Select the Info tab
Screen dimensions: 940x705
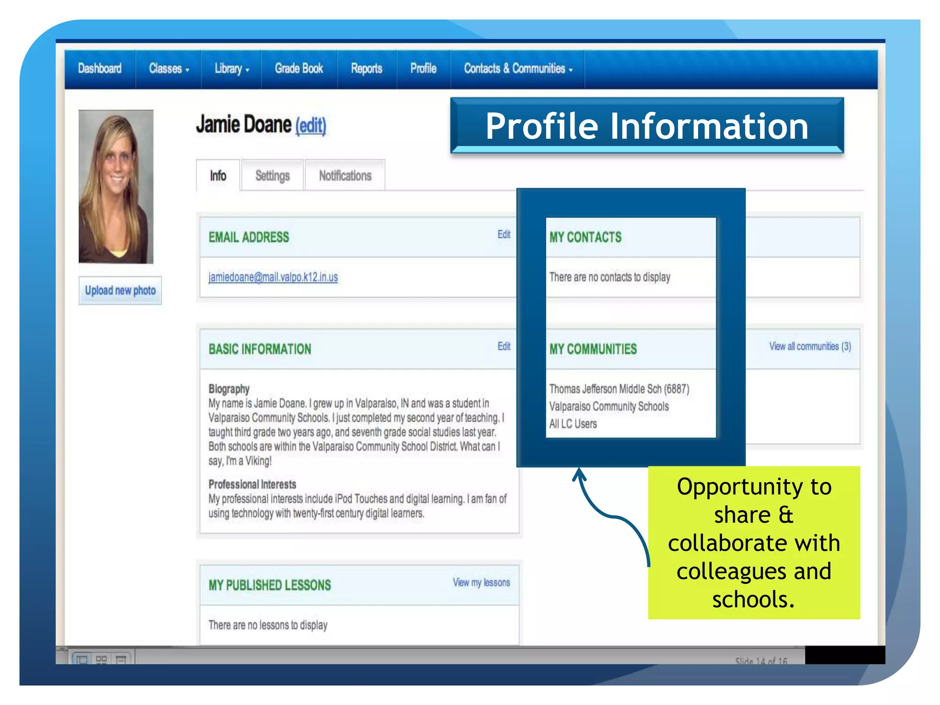[x=218, y=176]
